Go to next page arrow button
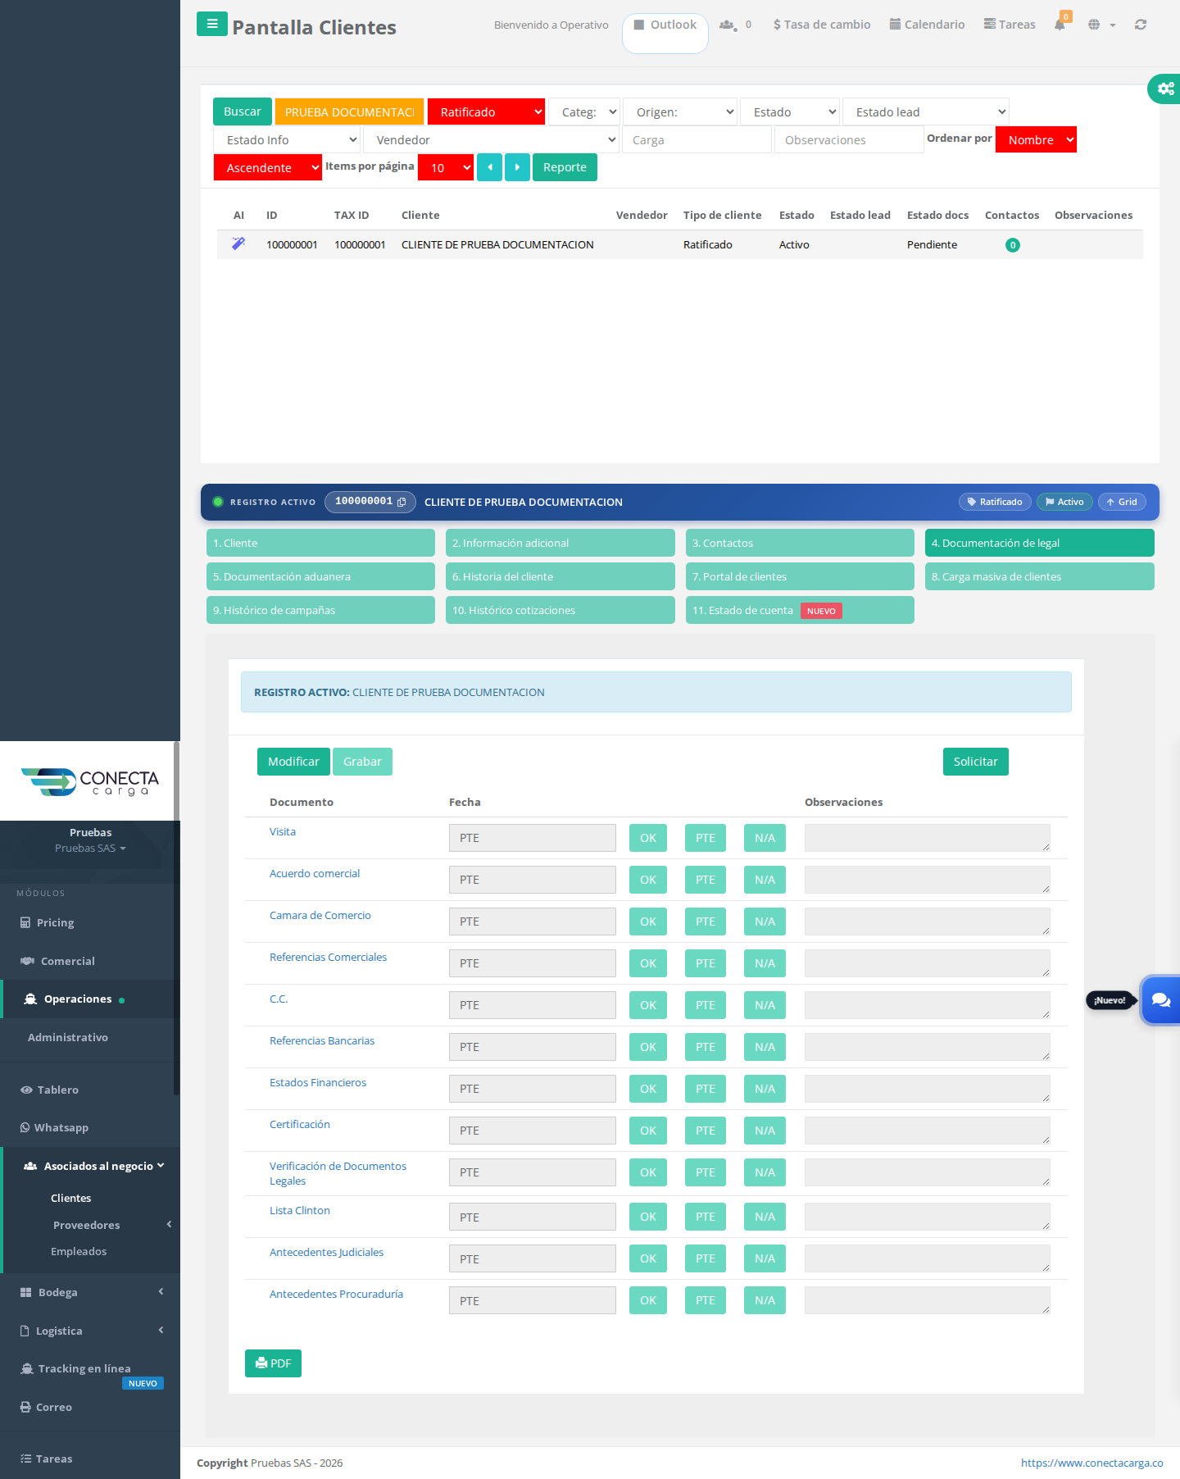This screenshot has height=1479, width=1180. tap(517, 167)
